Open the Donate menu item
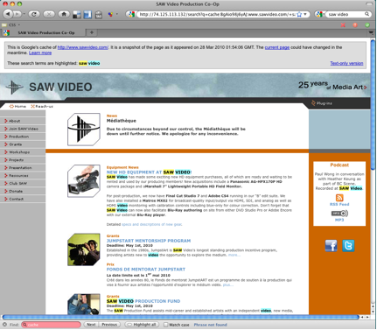The image size is (377, 330). [23, 191]
